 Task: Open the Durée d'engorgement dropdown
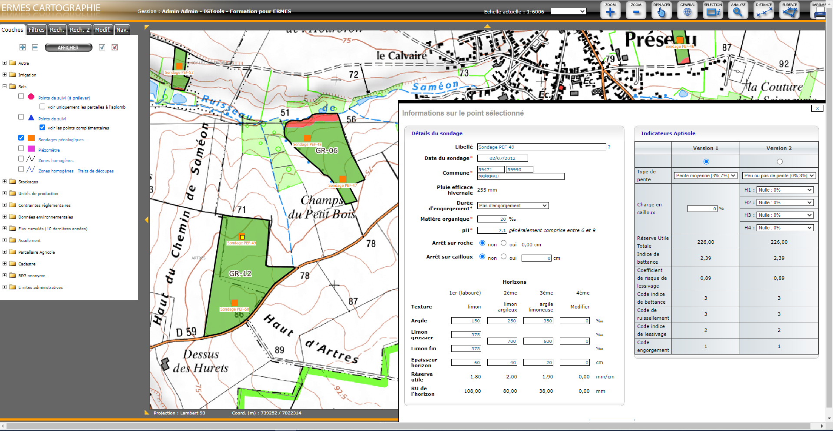click(512, 206)
